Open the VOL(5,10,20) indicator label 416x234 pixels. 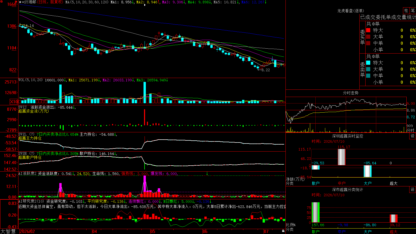[30, 80]
